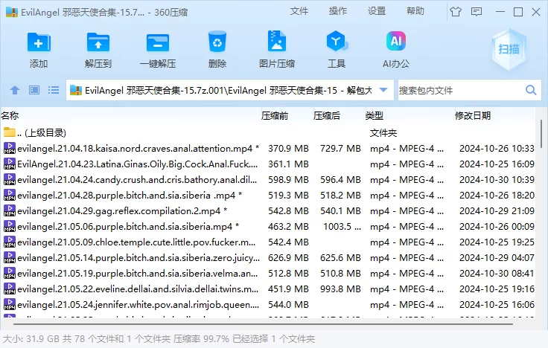The height and width of the screenshot is (348, 548).
Task: Click the vertical scrollbar of the file list
Action: (x=541, y=135)
